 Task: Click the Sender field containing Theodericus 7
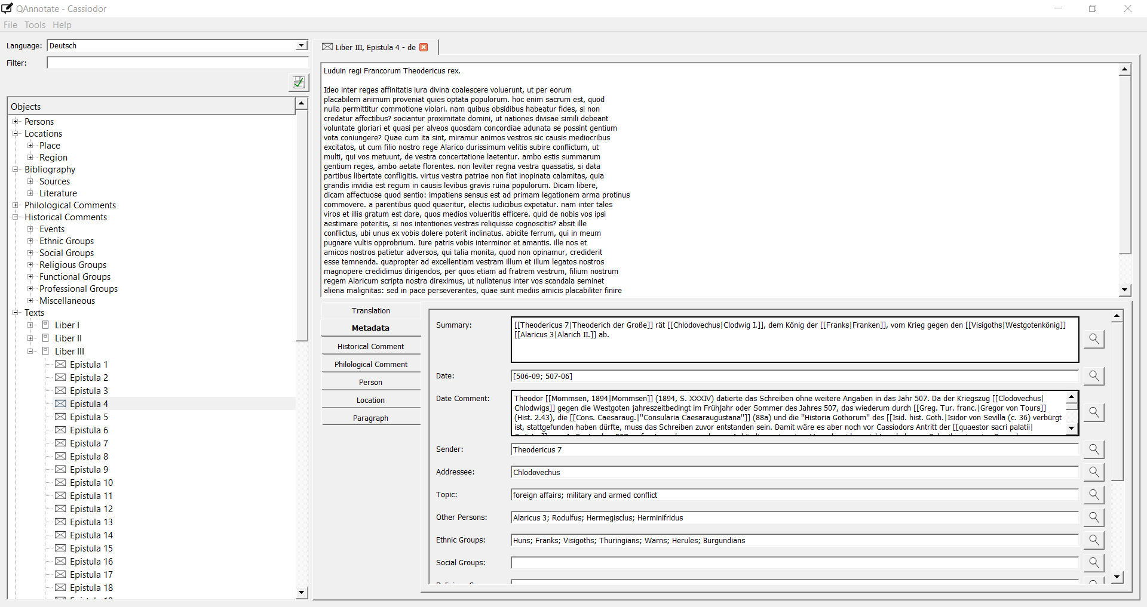click(795, 449)
